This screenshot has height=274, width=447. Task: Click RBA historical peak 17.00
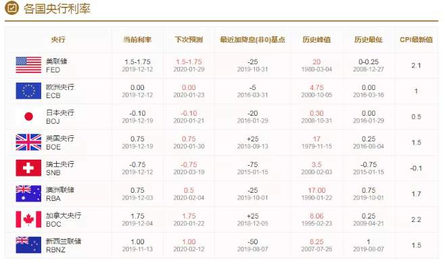[x=316, y=190]
